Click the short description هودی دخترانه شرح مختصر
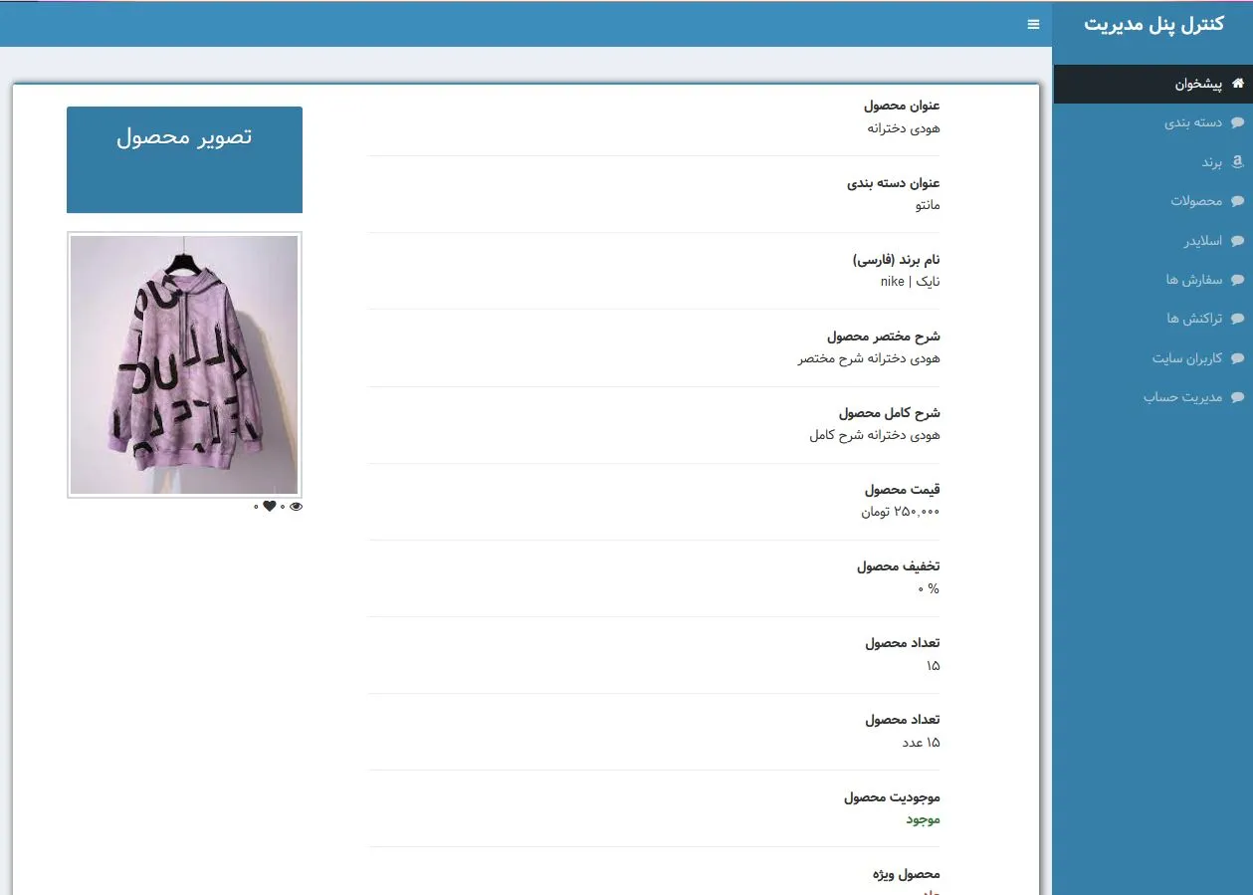The image size is (1253, 895). pos(868,358)
